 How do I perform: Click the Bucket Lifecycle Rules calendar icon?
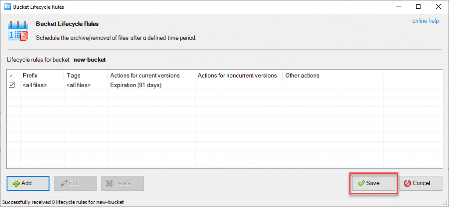point(18,31)
